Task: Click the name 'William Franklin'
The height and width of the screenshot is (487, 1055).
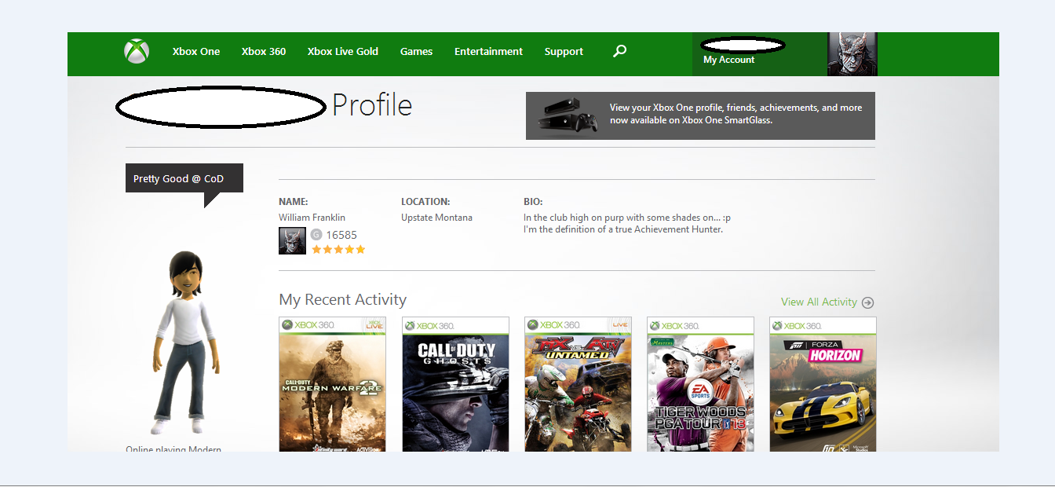Action: coord(312,218)
